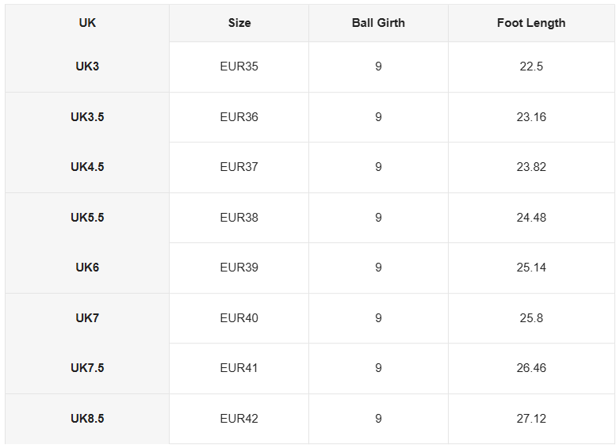Click the 23.82 foot length value
The image size is (616, 448).
pos(531,167)
